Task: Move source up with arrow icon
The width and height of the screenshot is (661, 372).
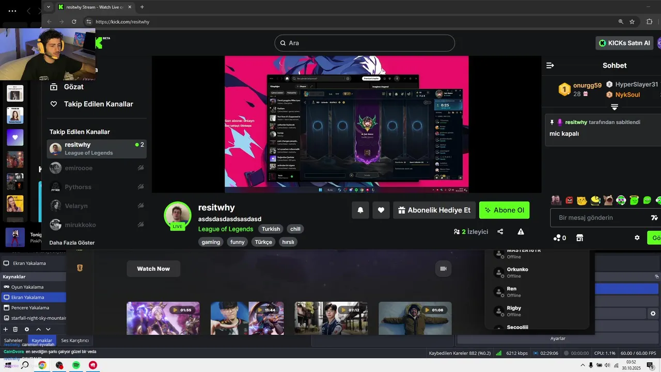Action: point(38,329)
